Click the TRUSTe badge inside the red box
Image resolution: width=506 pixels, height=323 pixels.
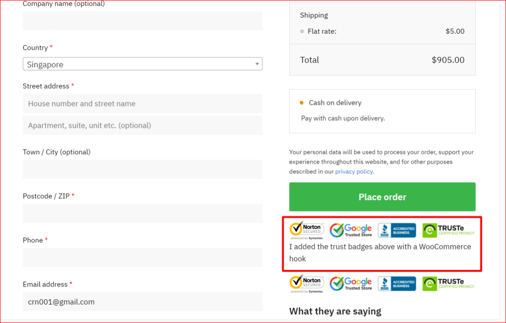coord(449,230)
